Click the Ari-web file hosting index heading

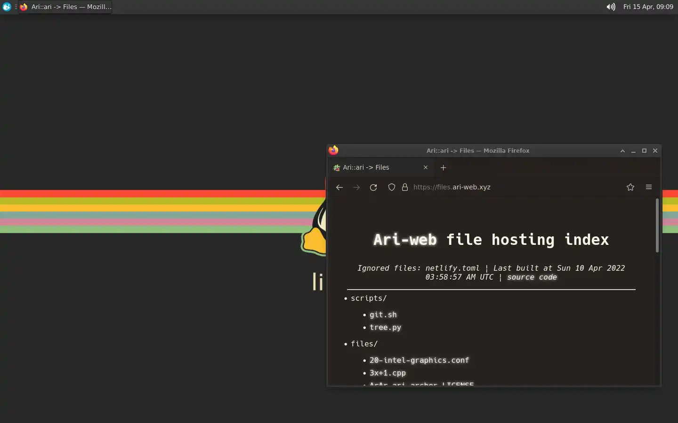point(491,240)
